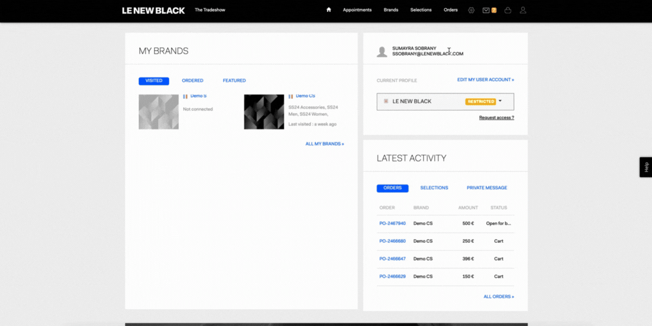
Task: Open the Help side tab
Action: pos(646,167)
